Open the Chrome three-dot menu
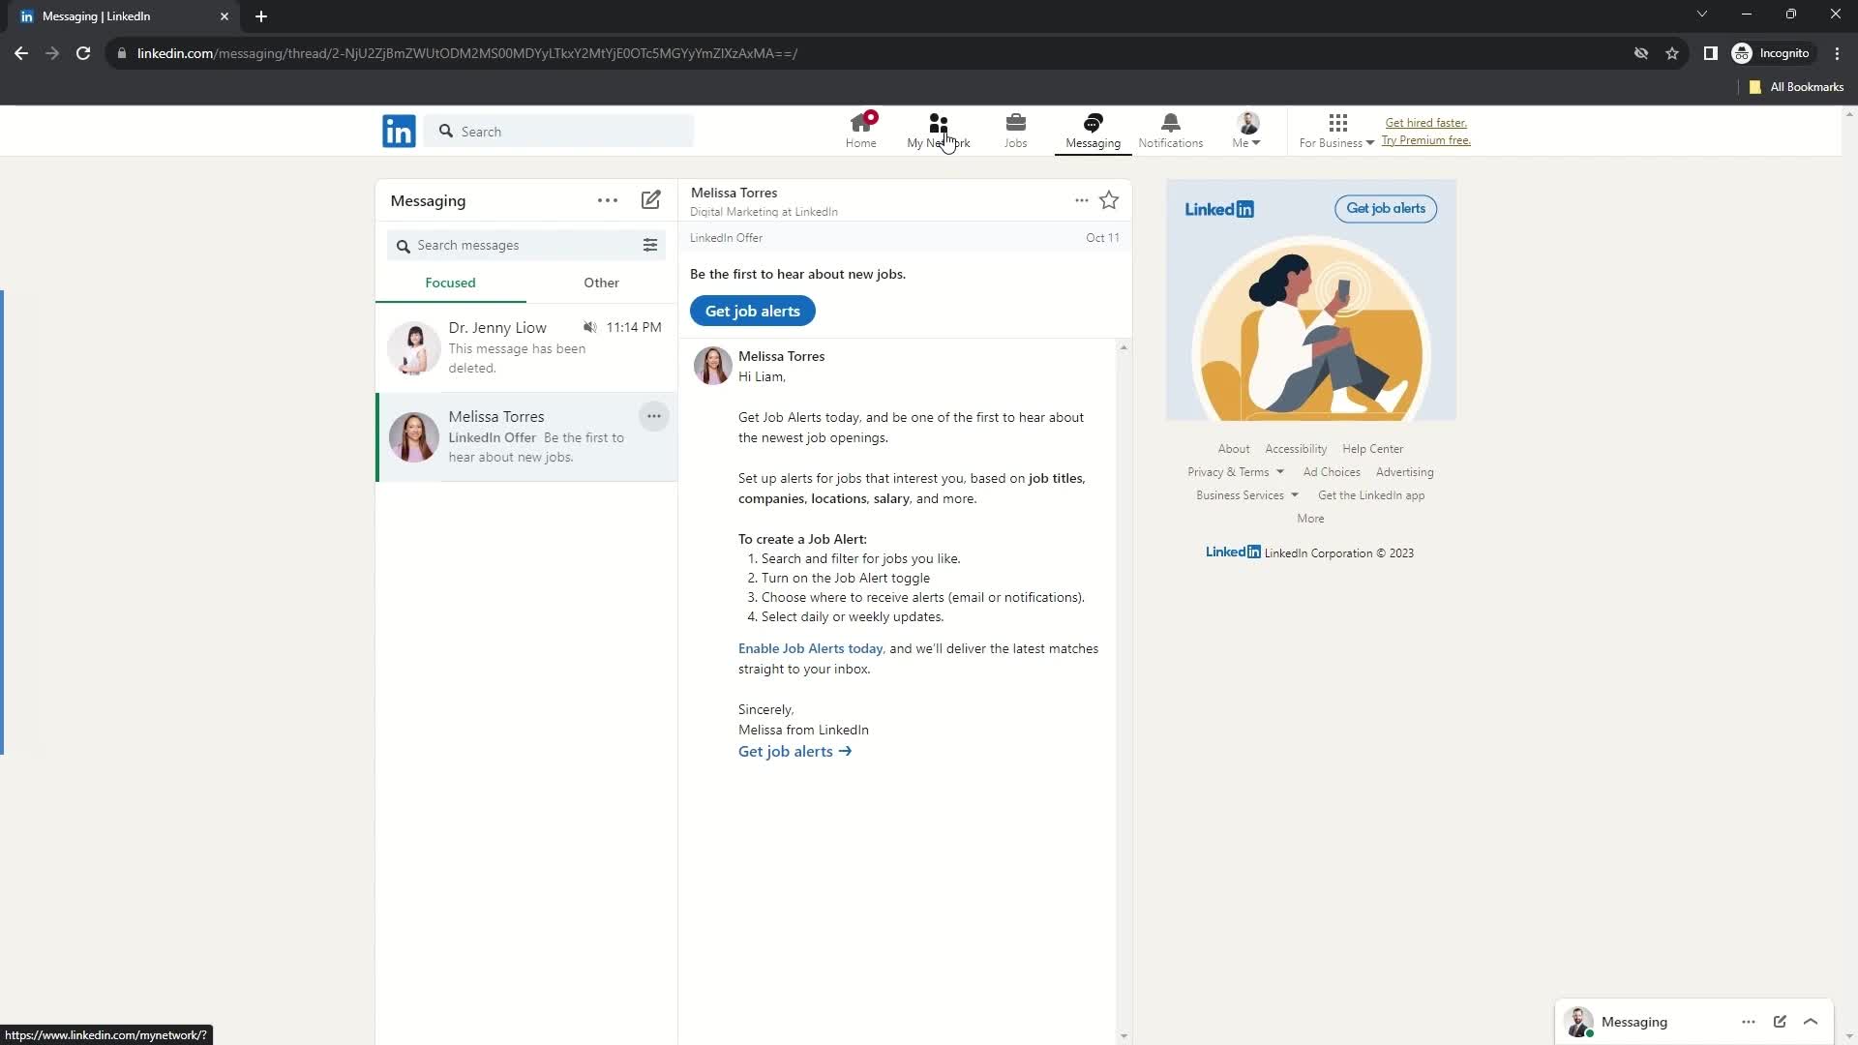This screenshot has height=1045, width=1858. point(1837,53)
